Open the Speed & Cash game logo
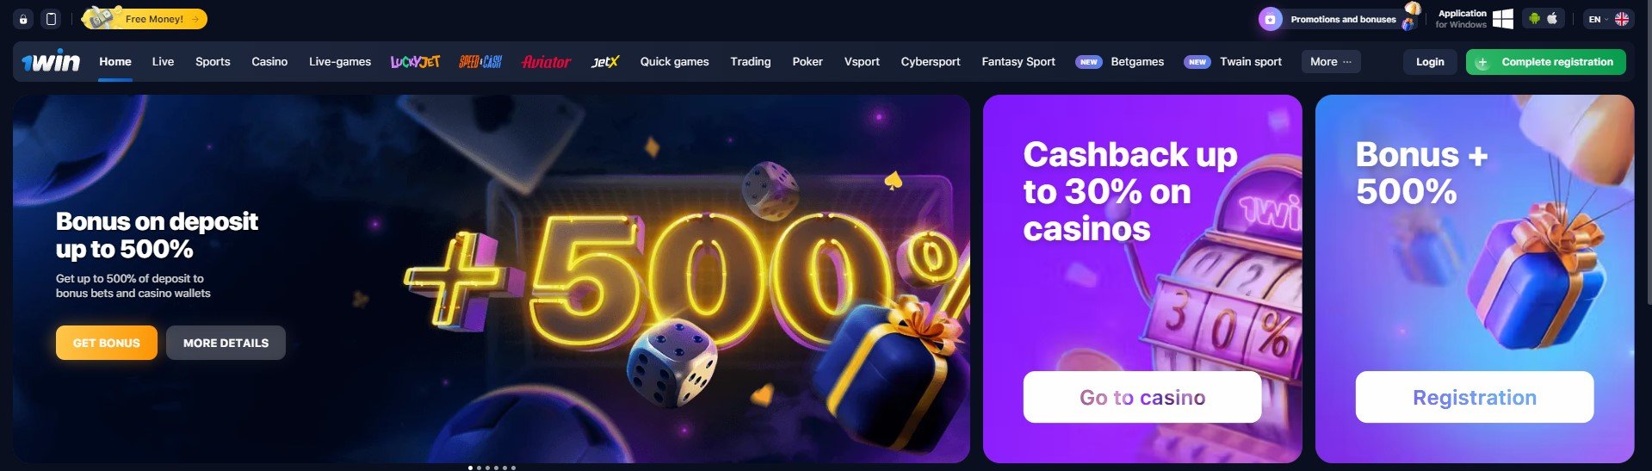The height and width of the screenshot is (471, 1652). click(x=480, y=62)
